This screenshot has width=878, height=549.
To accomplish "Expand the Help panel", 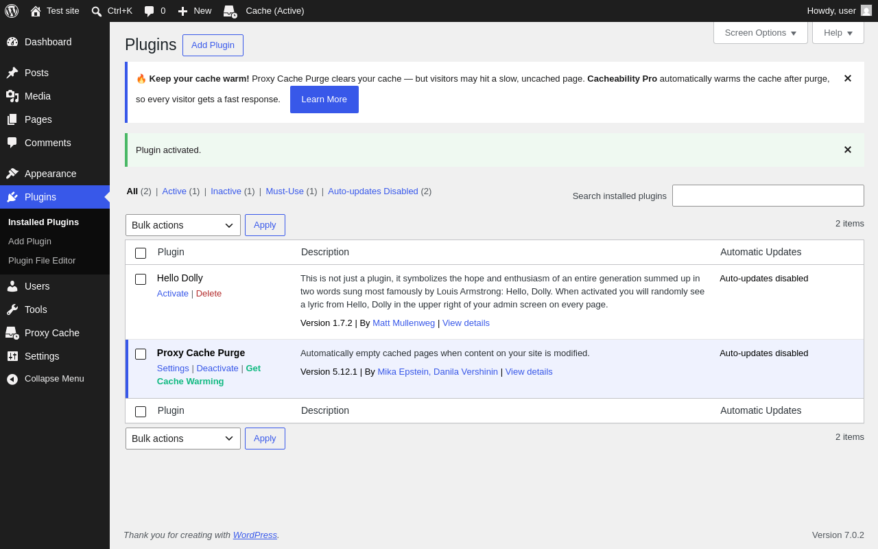I will point(838,32).
